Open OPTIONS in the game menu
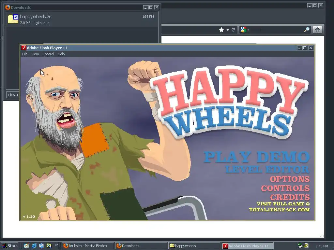The height and width of the screenshot is (250, 334). (x=290, y=179)
